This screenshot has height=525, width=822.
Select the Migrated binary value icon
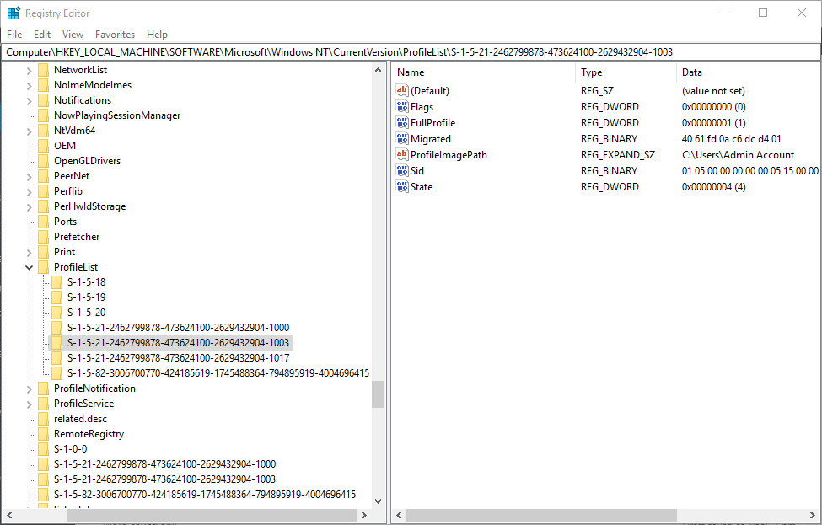pyautogui.click(x=402, y=138)
